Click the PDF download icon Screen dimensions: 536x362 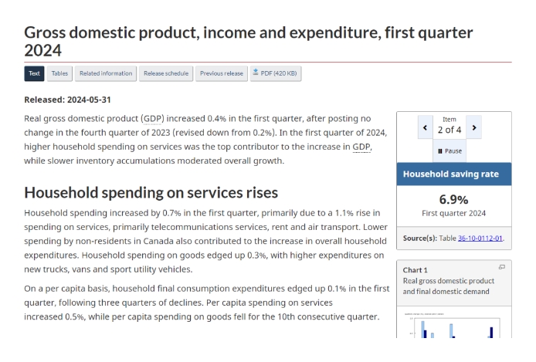click(x=256, y=73)
